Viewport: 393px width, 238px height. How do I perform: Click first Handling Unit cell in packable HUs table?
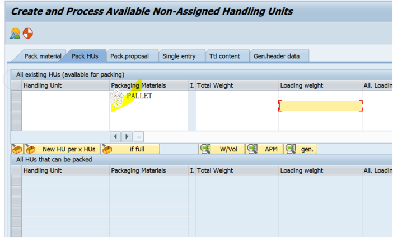pyautogui.click(x=65, y=180)
